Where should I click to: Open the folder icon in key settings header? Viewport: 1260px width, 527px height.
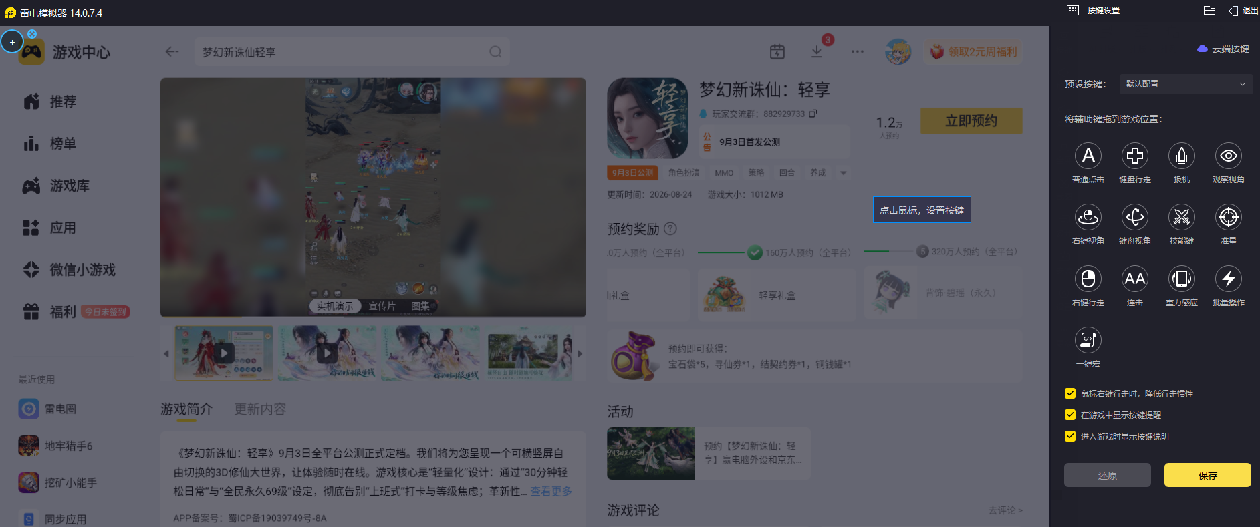[x=1209, y=11]
